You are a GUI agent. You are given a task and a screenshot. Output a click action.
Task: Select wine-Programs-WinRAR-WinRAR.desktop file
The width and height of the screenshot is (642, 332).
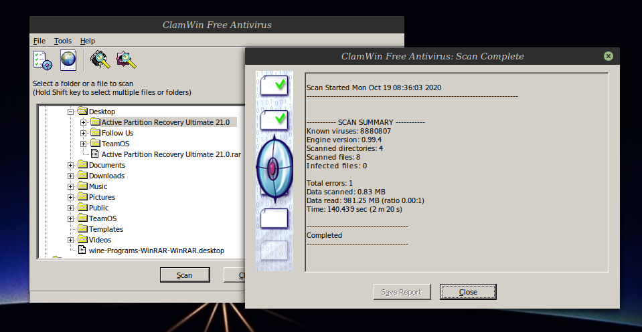(x=157, y=251)
